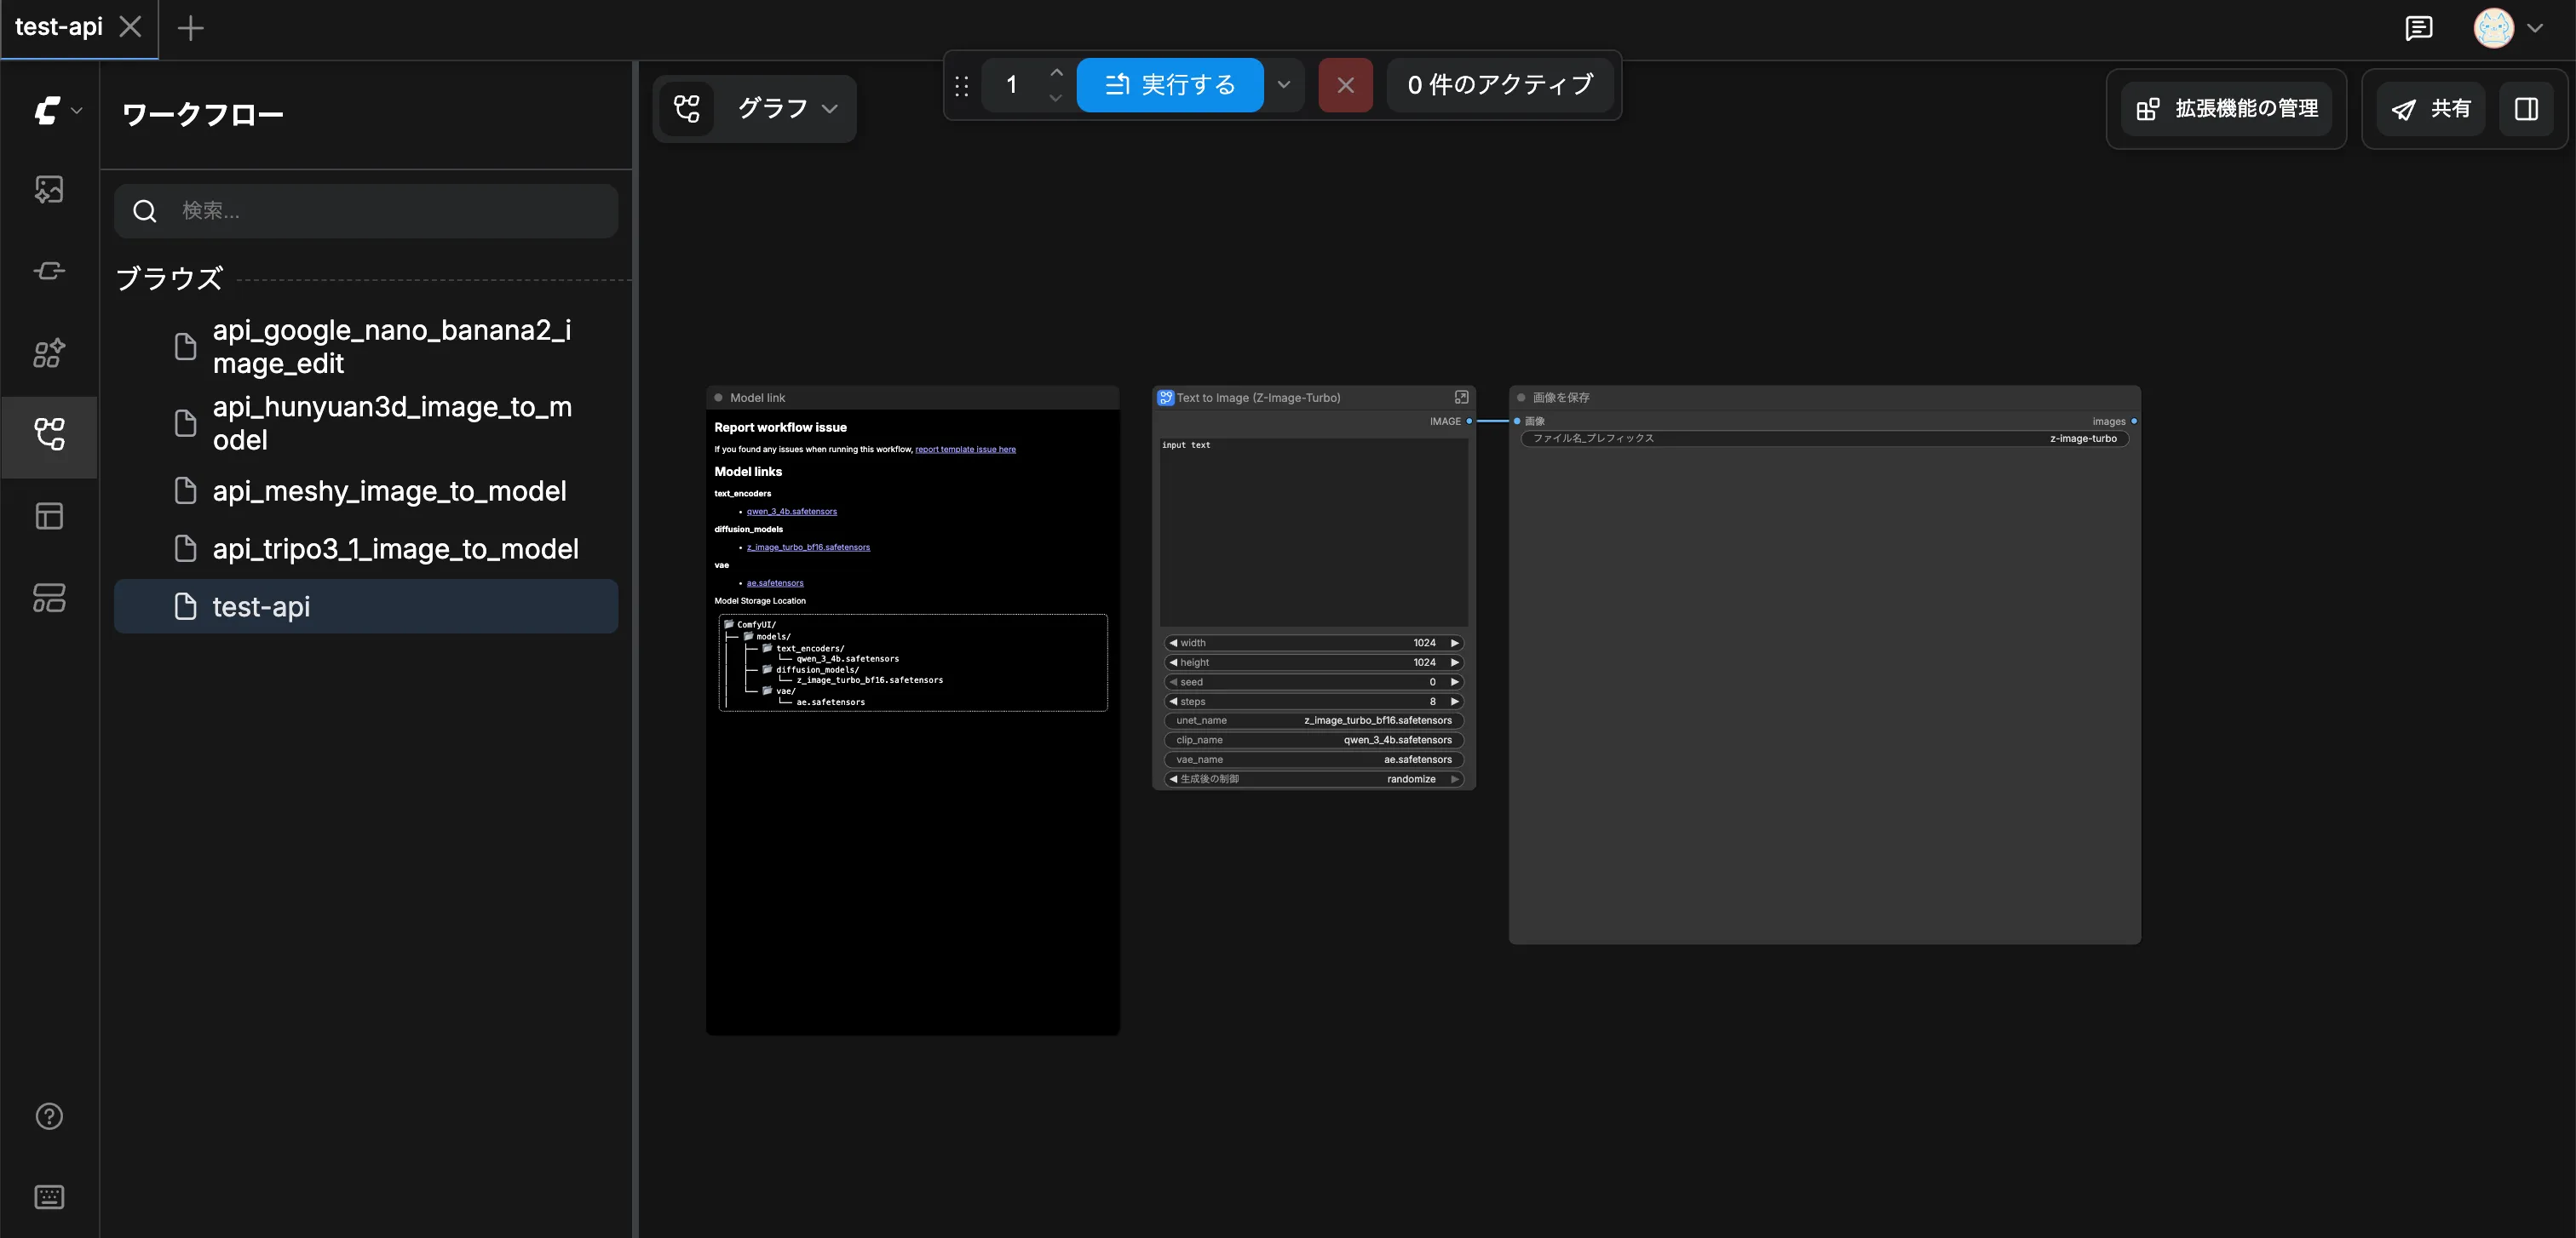Image resolution: width=2576 pixels, height=1238 pixels.
Task: Open the model library sidebar icon
Action: click(49, 352)
